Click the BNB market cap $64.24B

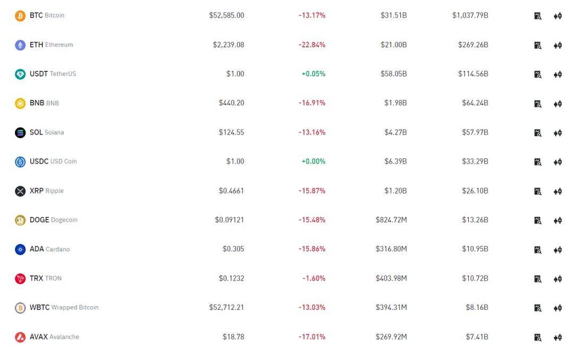(475, 103)
